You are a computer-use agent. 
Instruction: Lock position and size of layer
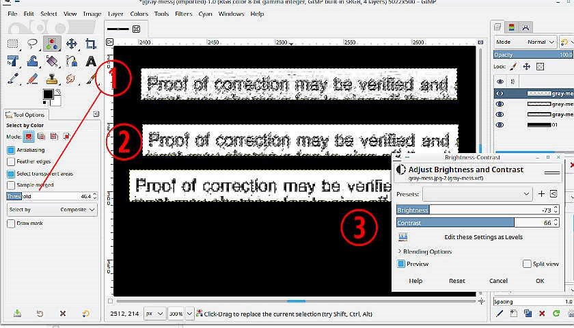pos(526,66)
